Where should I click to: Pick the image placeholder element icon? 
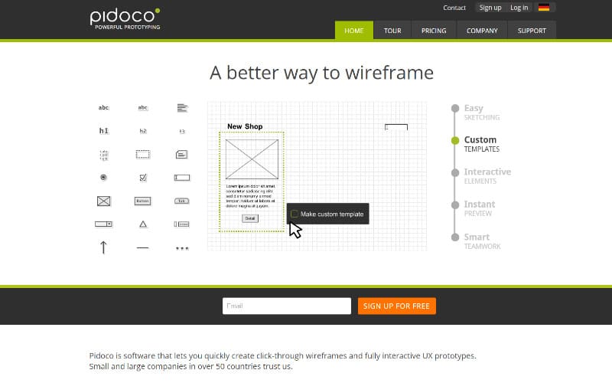coord(104,201)
